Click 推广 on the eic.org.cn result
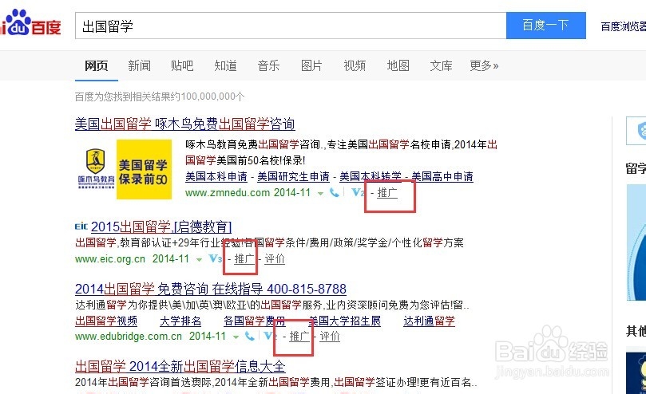The image size is (646, 394). tap(244, 259)
